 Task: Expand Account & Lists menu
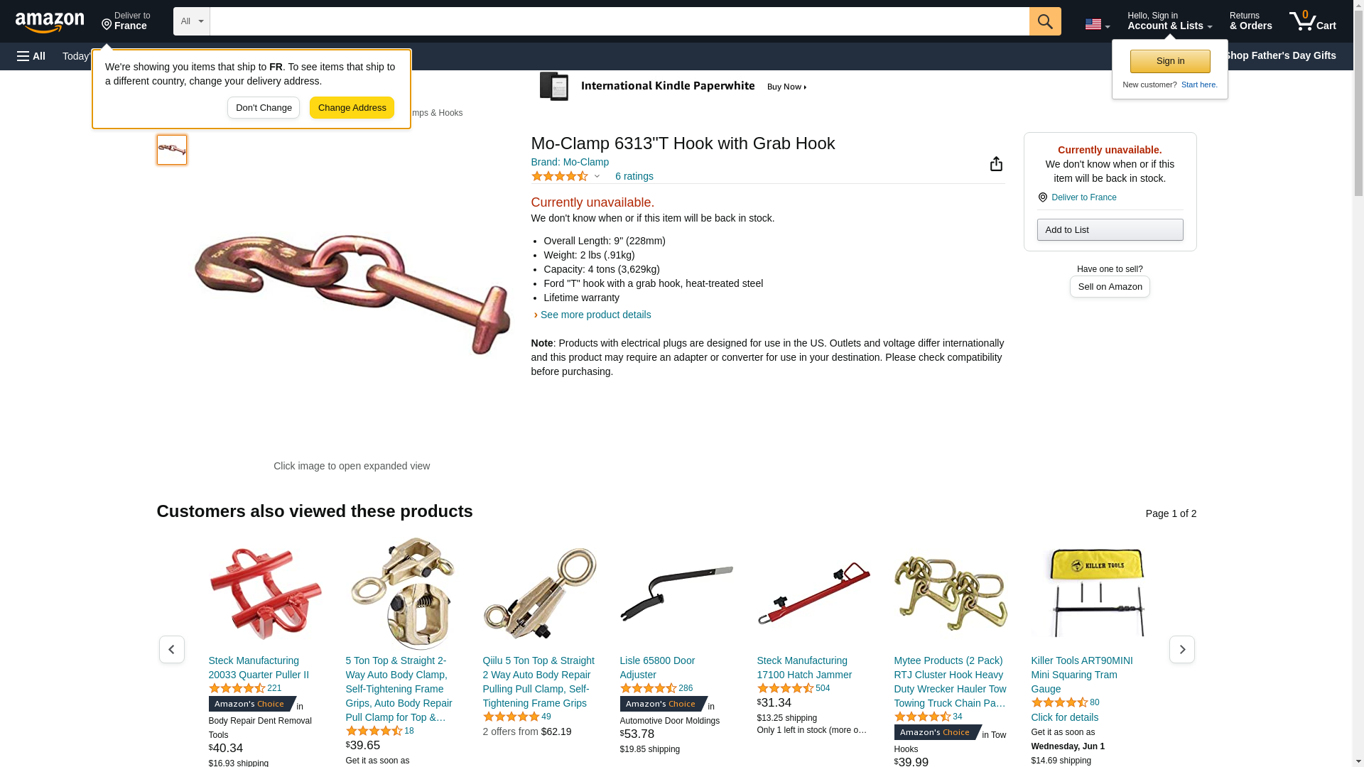[x=1169, y=21]
